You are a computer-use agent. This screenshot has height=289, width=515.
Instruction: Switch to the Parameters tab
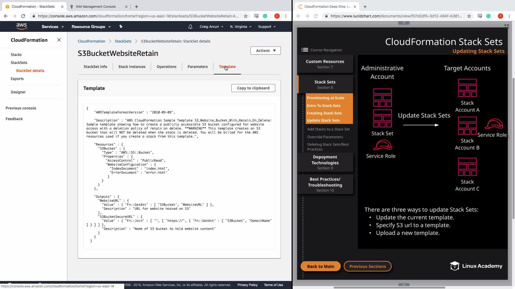pyautogui.click(x=197, y=67)
